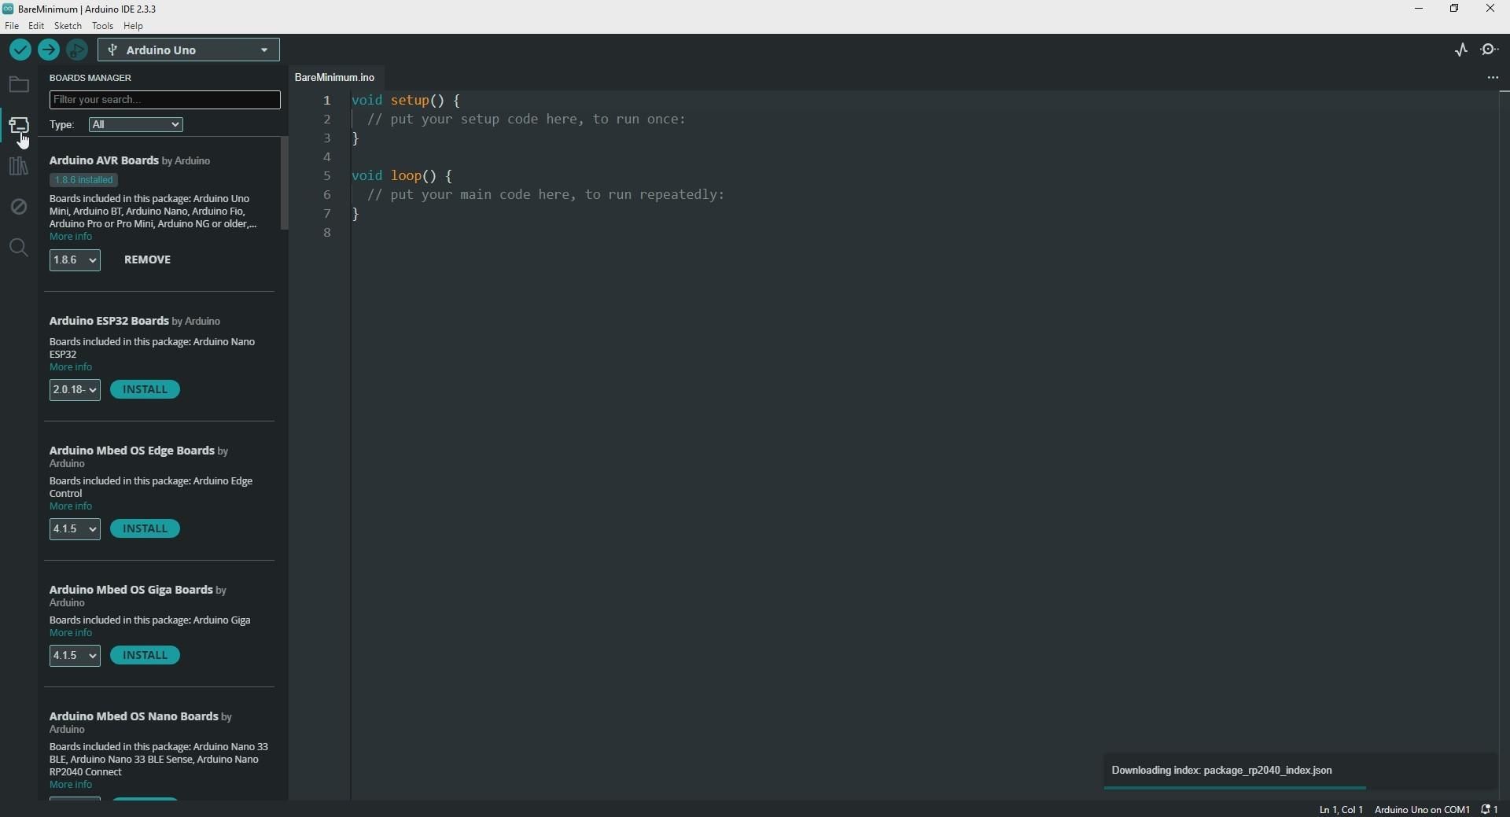1510x817 pixels.
Task: Click the Verify sketch checkmark icon
Action: (20, 50)
